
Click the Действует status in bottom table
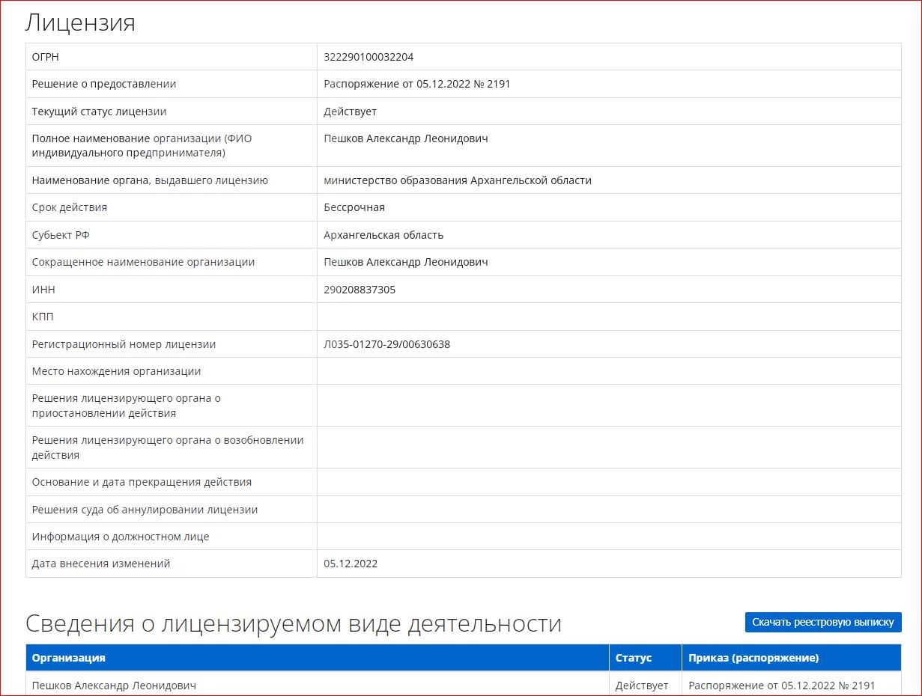pos(641,685)
